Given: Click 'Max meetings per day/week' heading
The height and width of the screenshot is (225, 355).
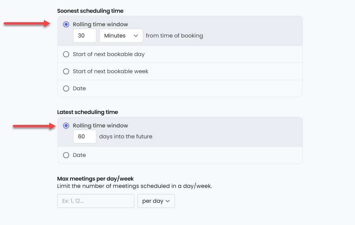Looking at the screenshot, I should (x=95, y=179).
